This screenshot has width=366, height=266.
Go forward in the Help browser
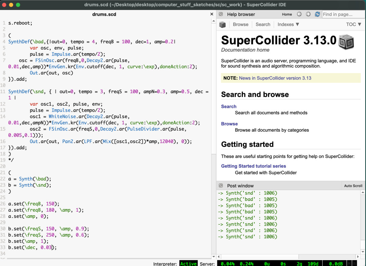click(x=308, y=14)
